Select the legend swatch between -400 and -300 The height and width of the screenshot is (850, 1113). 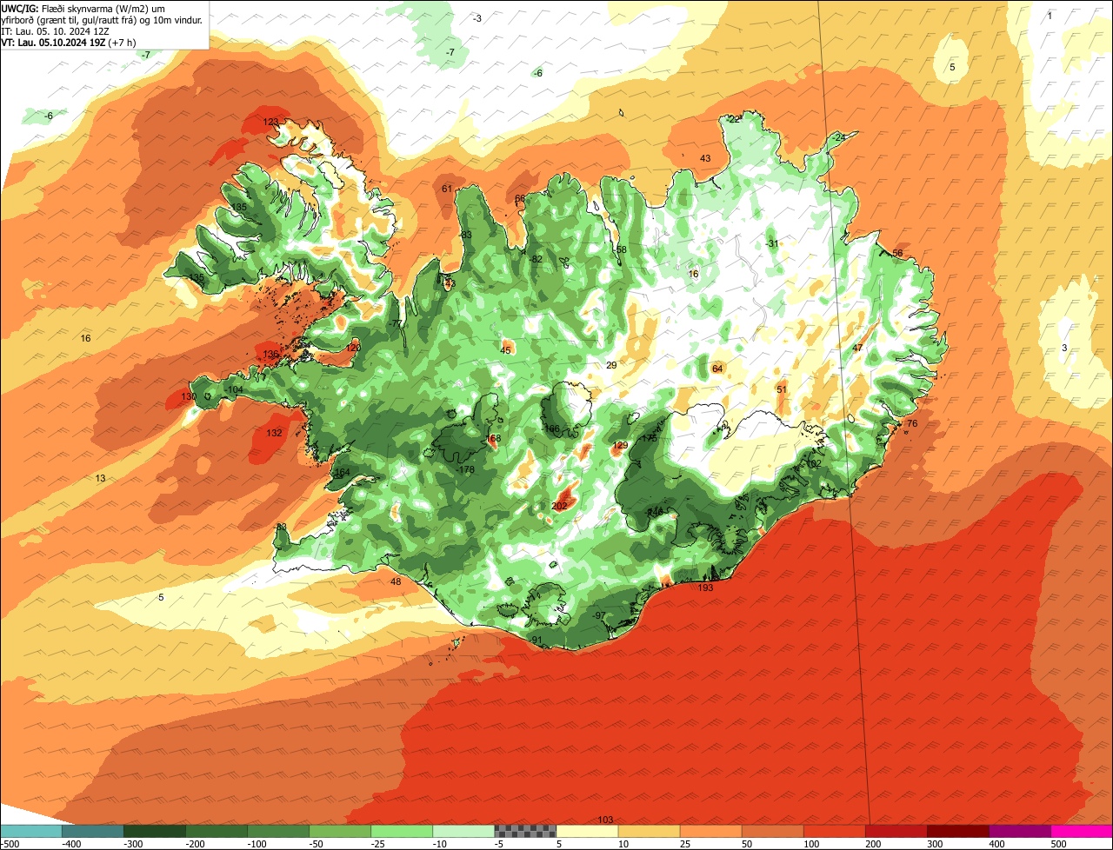pyautogui.click(x=93, y=831)
